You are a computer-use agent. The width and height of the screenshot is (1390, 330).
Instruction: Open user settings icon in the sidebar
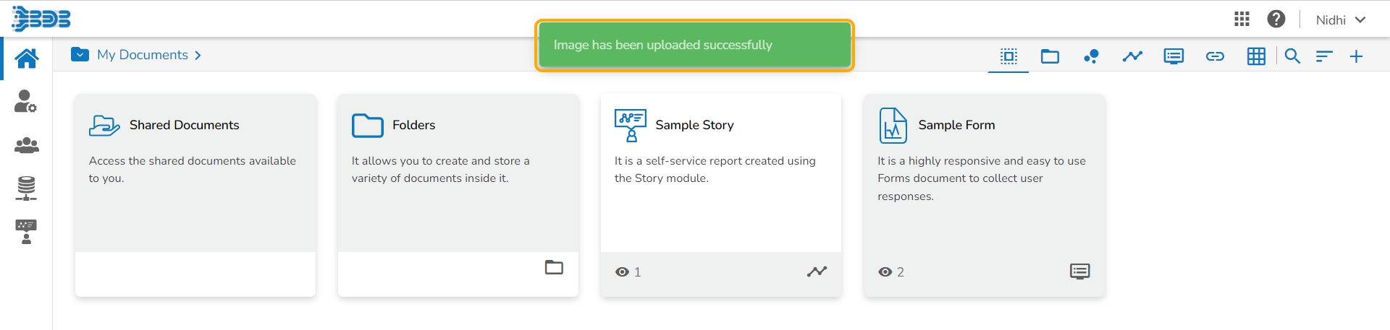(26, 102)
